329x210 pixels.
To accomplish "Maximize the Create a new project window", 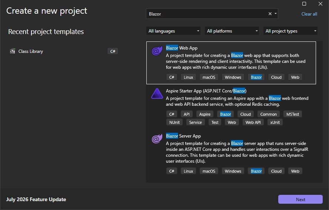I will click(x=304, y=4).
